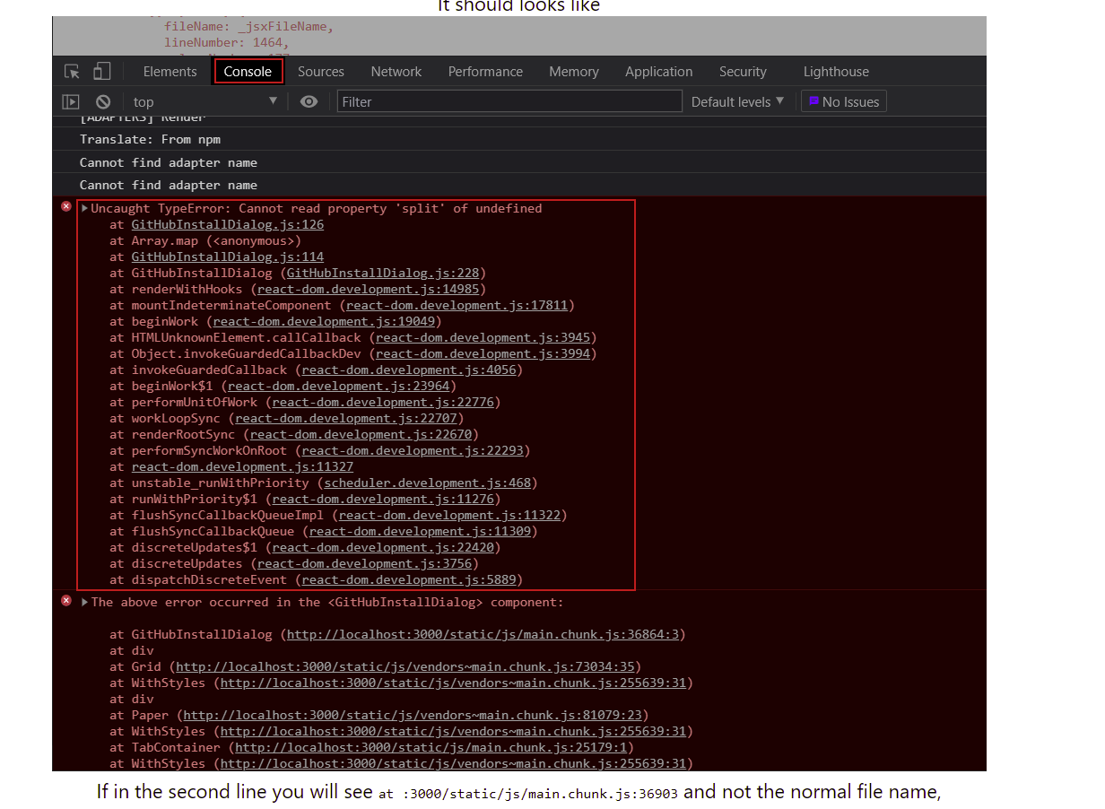1105x809 pixels.
Task: Switch to the Lighthouse panel
Action: (835, 71)
